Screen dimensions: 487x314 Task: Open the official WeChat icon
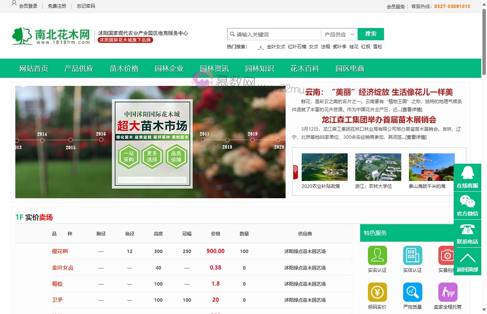click(x=467, y=202)
